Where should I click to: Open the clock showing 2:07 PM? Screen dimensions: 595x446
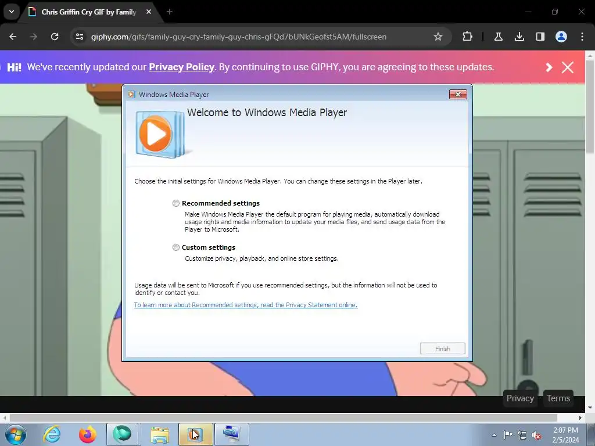tap(565, 435)
